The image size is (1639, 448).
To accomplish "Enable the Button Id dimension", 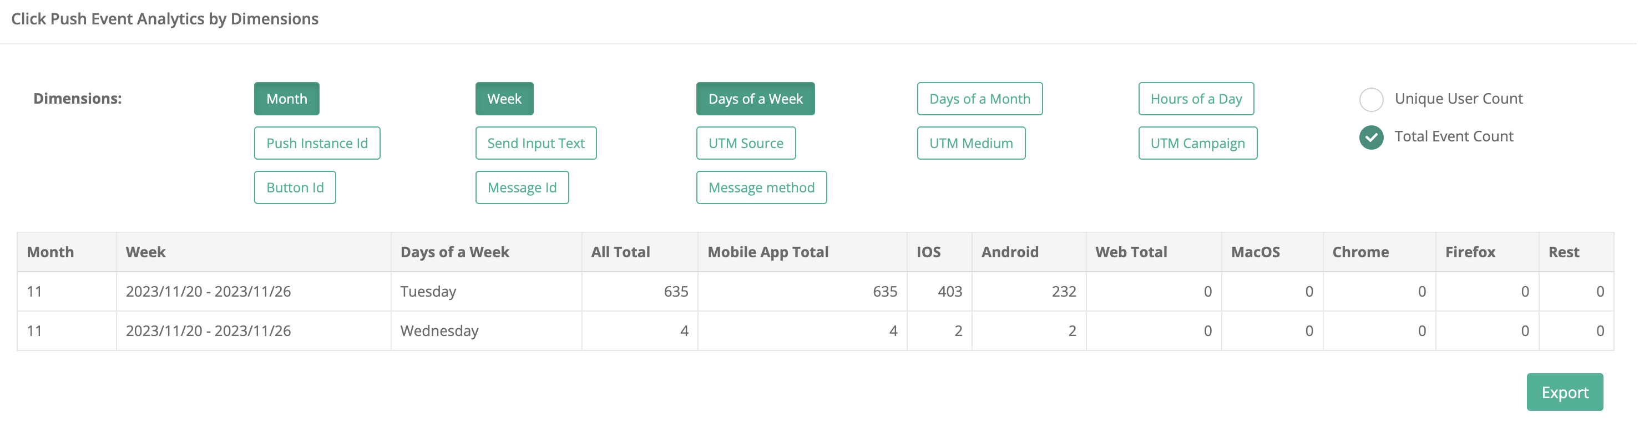I will click(295, 188).
